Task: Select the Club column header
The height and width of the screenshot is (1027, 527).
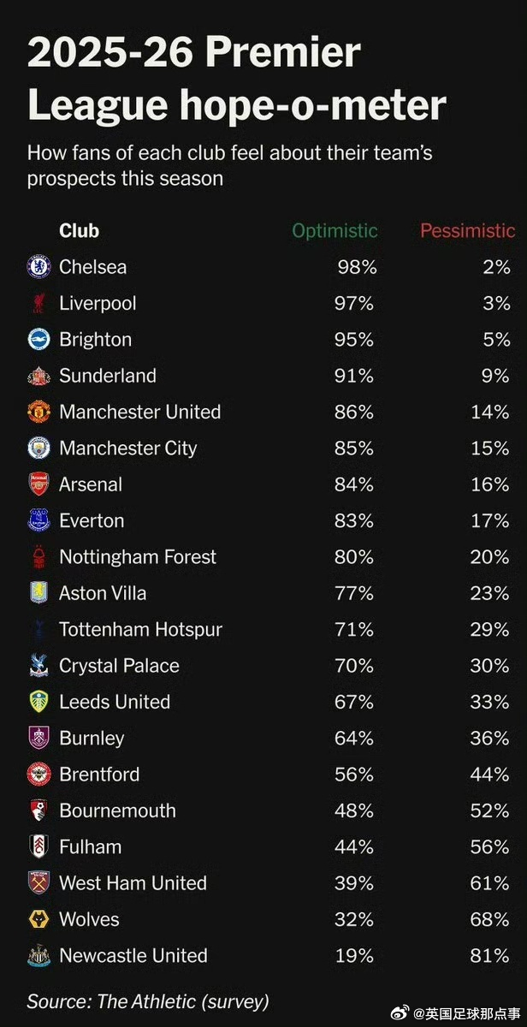Action: 79,231
